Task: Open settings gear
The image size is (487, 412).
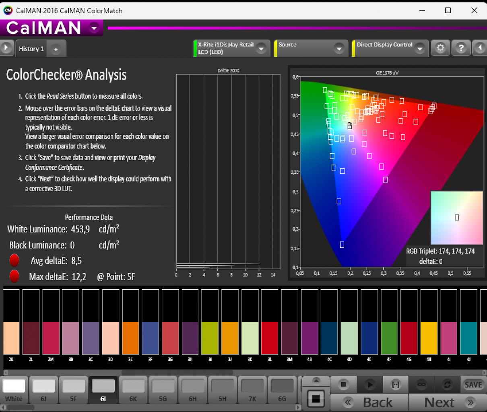Action: [x=440, y=48]
